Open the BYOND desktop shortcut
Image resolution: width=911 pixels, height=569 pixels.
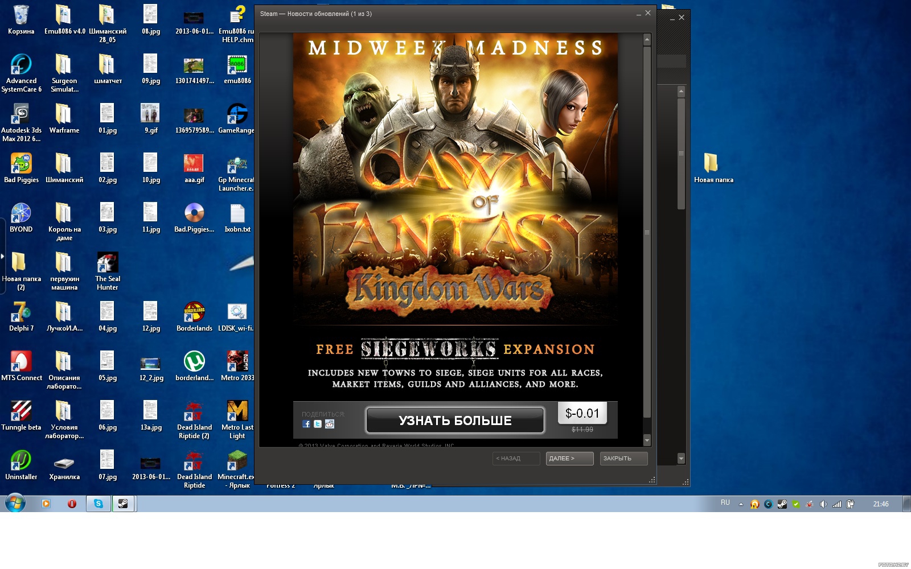pos(21,218)
